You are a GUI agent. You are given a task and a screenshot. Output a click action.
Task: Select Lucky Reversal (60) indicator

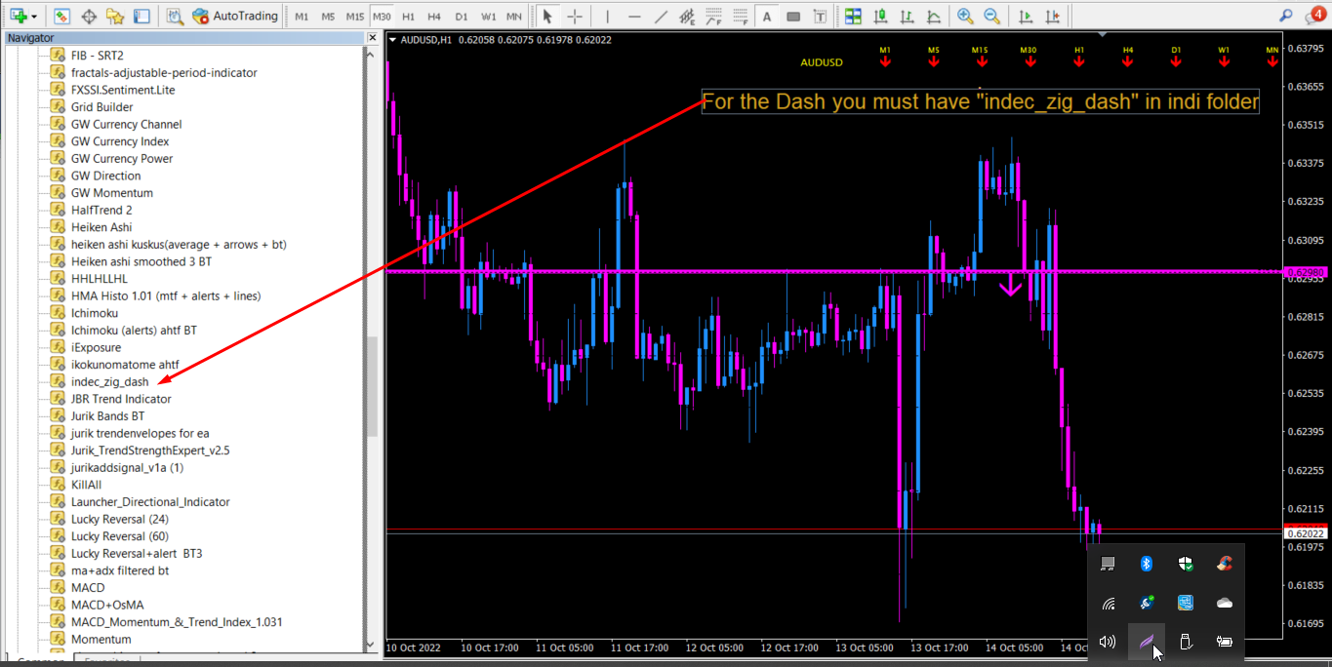(x=120, y=536)
